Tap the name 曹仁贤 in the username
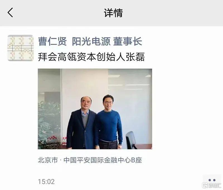The width and height of the screenshot is (223, 190). click(52, 41)
